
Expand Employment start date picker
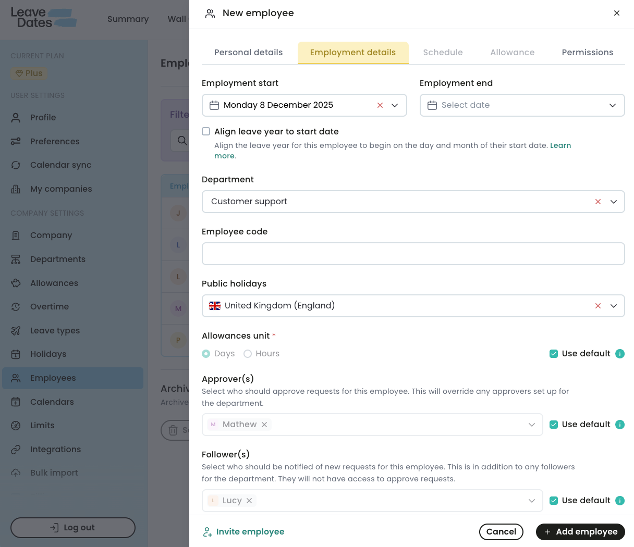point(395,105)
